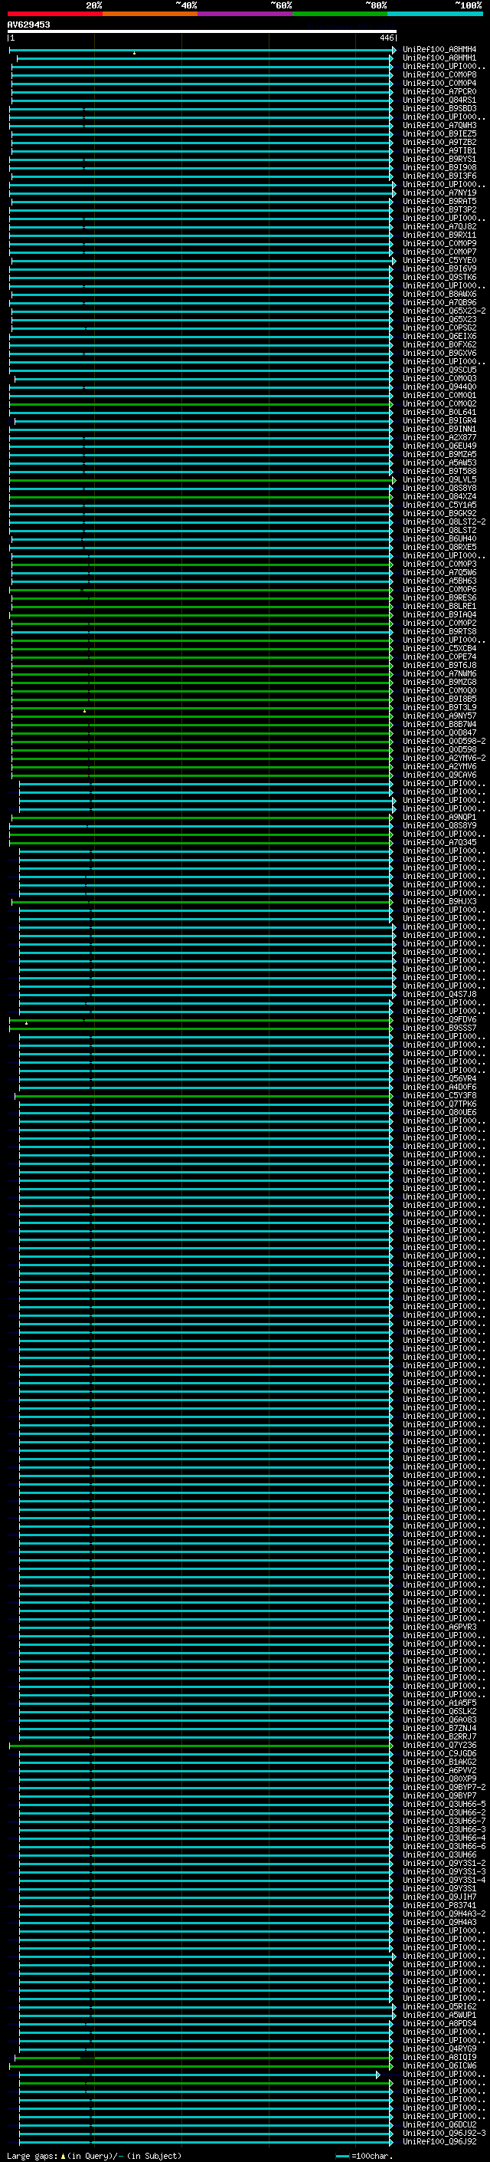This screenshot has height=2162, width=490.
Task: Select the UniRef100_A7NY19 label
Action: pyautogui.click(x=439, y=193)
